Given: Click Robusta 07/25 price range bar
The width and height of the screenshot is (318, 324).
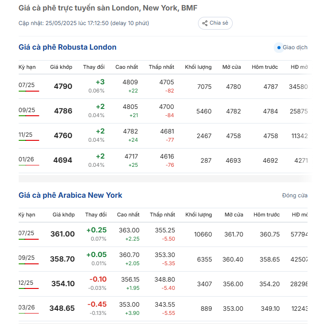Looking at the screenshot, I should click(x=29, y=91).
